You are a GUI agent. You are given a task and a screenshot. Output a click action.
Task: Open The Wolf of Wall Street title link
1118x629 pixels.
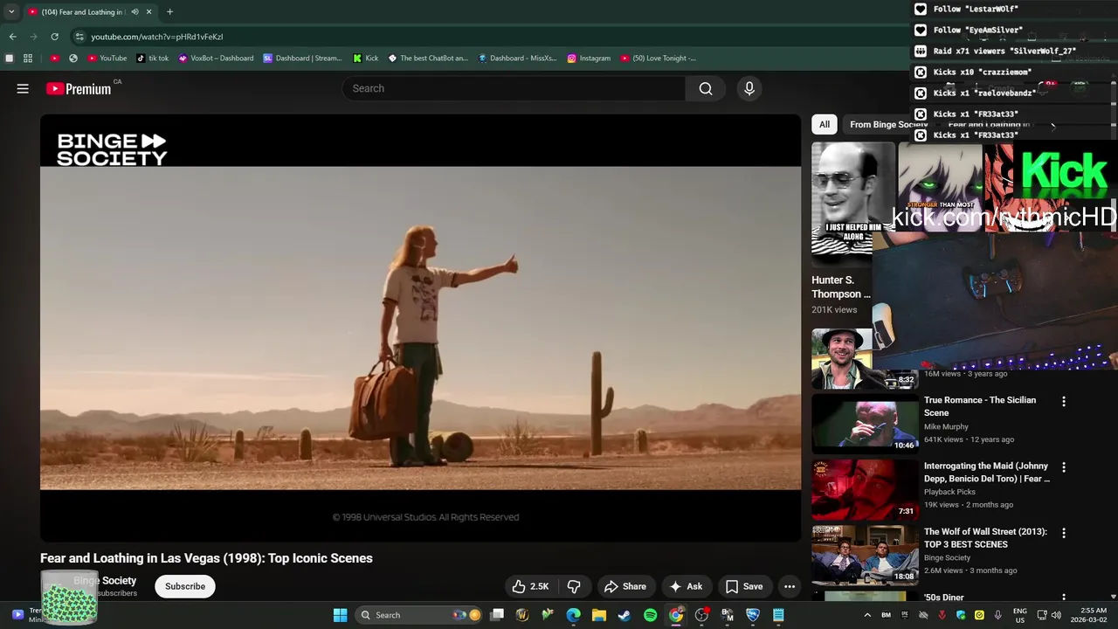984,538
